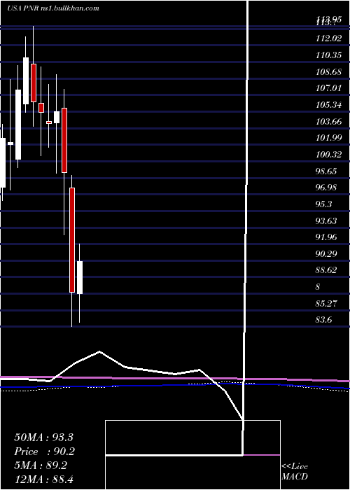Image resolution: width=350 pixels, height=490 pixels.
Task: Click the tallest red candlestick body
Action: (x=72, y=240)
